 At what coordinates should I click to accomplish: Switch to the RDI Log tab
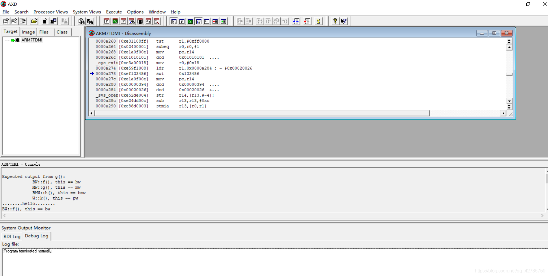coord(12,237)
